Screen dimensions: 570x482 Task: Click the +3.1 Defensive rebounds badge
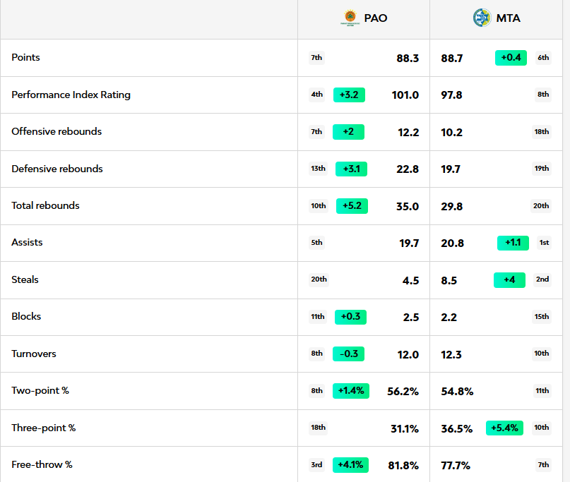[351, 169]
